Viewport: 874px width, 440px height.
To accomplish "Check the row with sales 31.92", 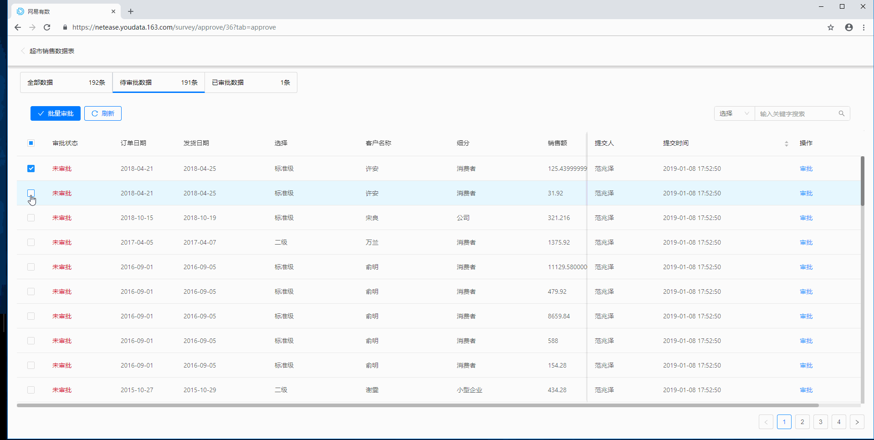I will pos(31,193).
